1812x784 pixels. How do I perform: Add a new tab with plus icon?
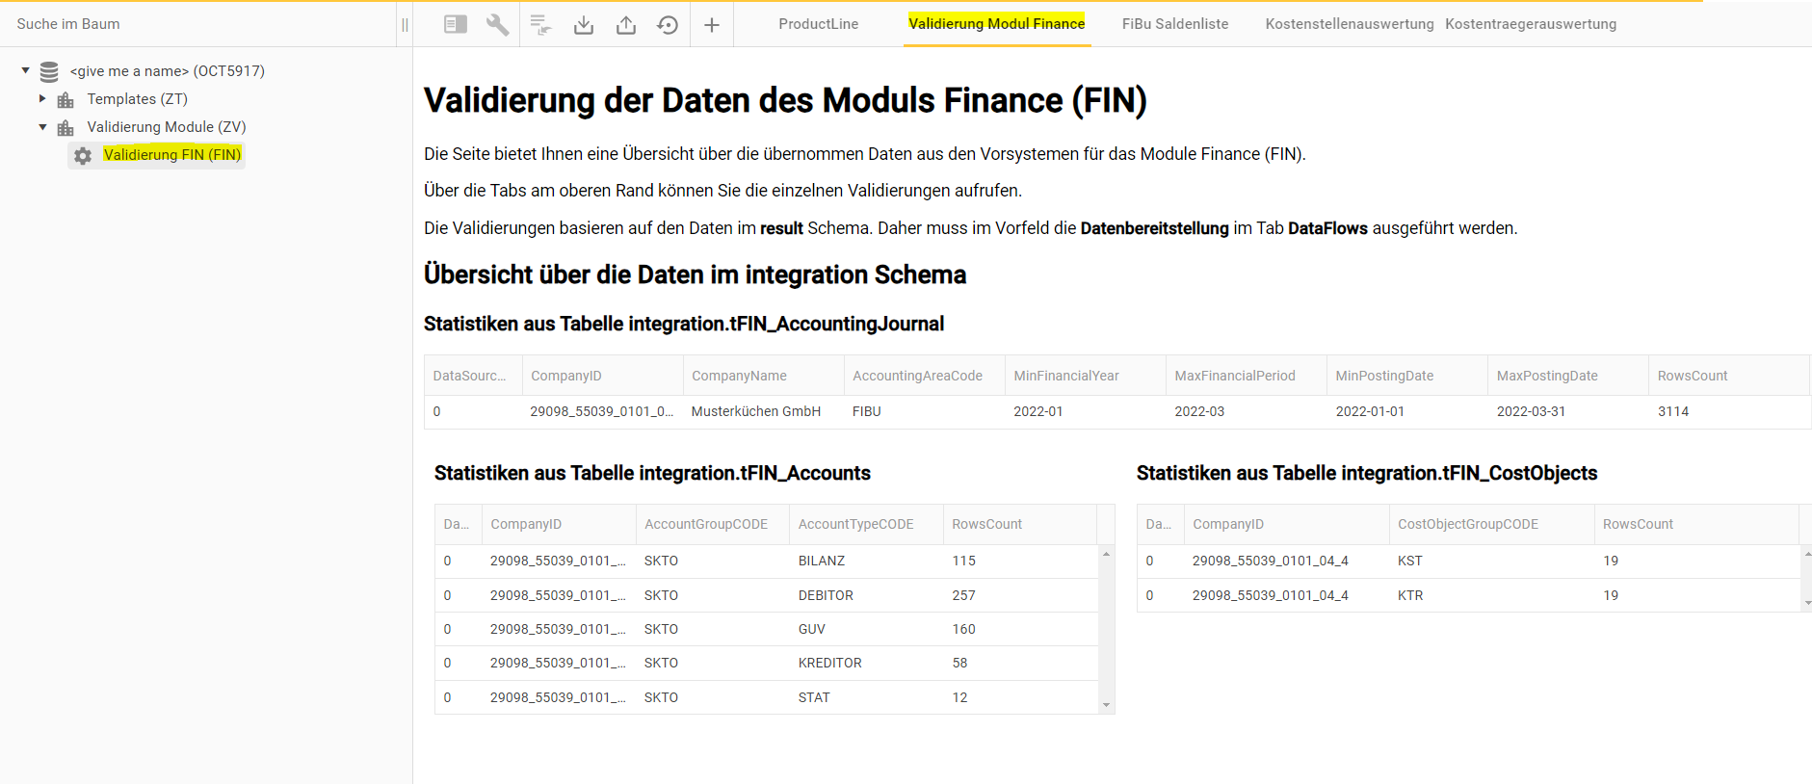click(712, 25)
